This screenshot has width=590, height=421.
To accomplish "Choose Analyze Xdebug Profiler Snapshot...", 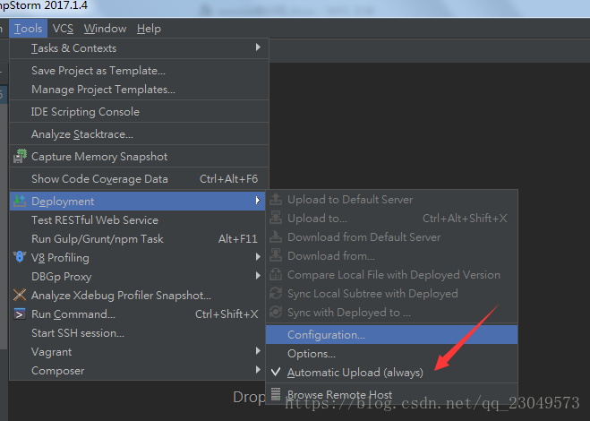I will [137, 296].
